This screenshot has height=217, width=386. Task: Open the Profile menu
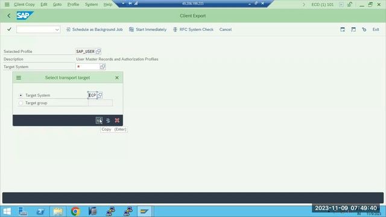pyautogui.click(x=73, y=4)
